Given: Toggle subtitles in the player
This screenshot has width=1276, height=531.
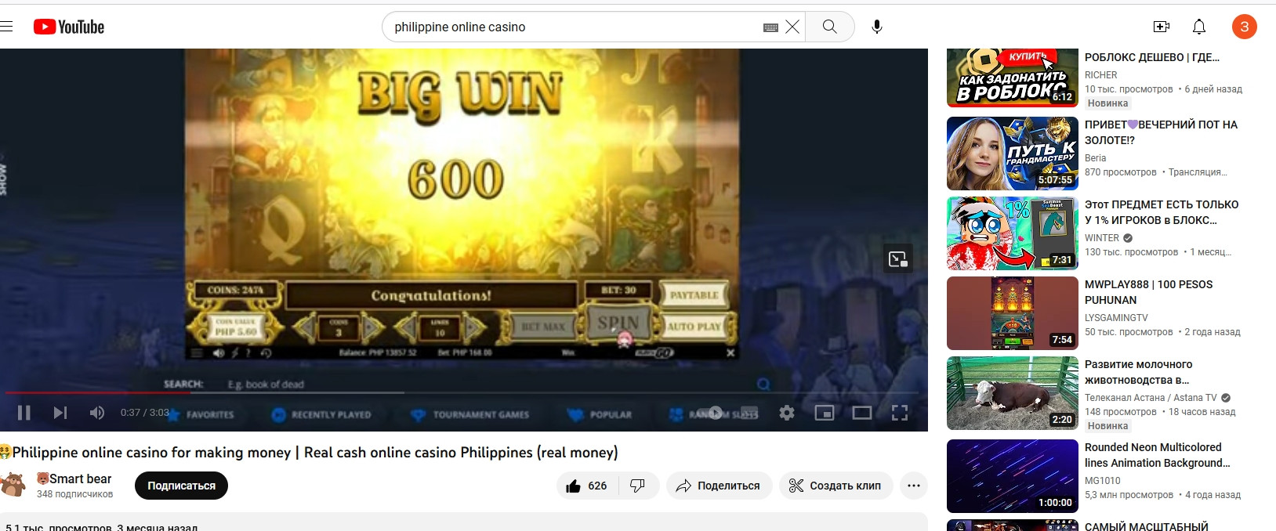Looking at the screenshot, I should tap(751, 413).
